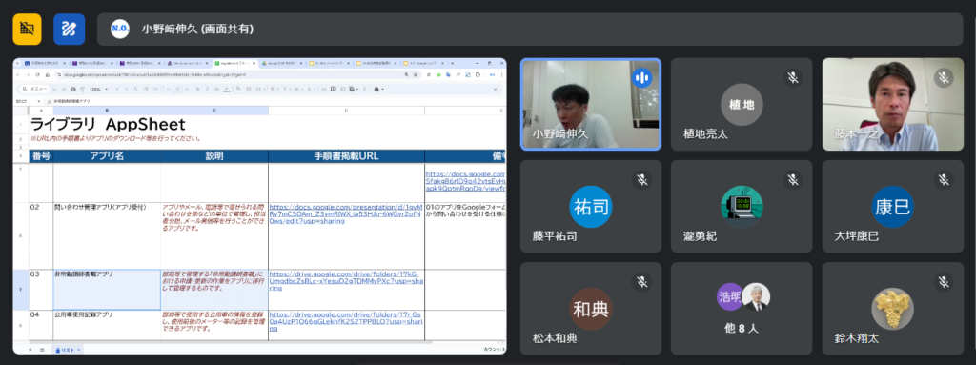This screenshot has height=365, width=976.
Task: Click the retro computer avatar of 瀧勇紀
Action: (742, 207)
